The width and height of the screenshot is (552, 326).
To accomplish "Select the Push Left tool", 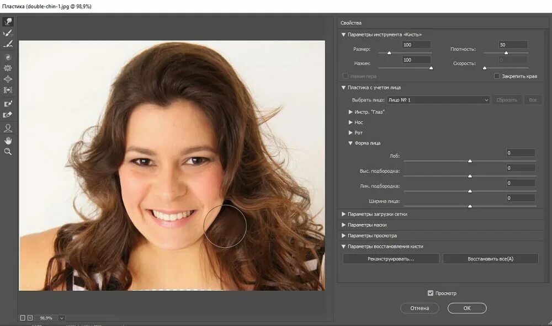I will 8,90.
